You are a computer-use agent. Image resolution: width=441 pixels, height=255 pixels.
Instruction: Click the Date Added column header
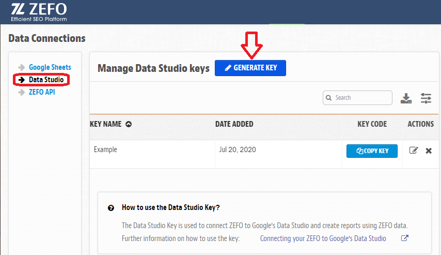(x=234, y=124)
